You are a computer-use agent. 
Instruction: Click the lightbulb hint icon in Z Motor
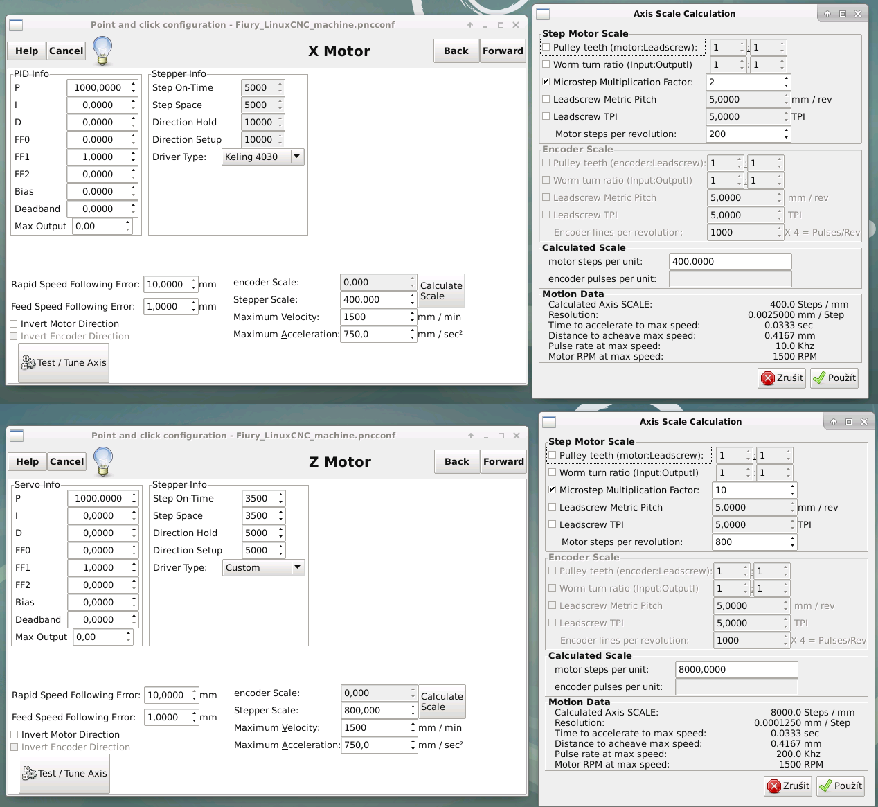tap(103, 461)
